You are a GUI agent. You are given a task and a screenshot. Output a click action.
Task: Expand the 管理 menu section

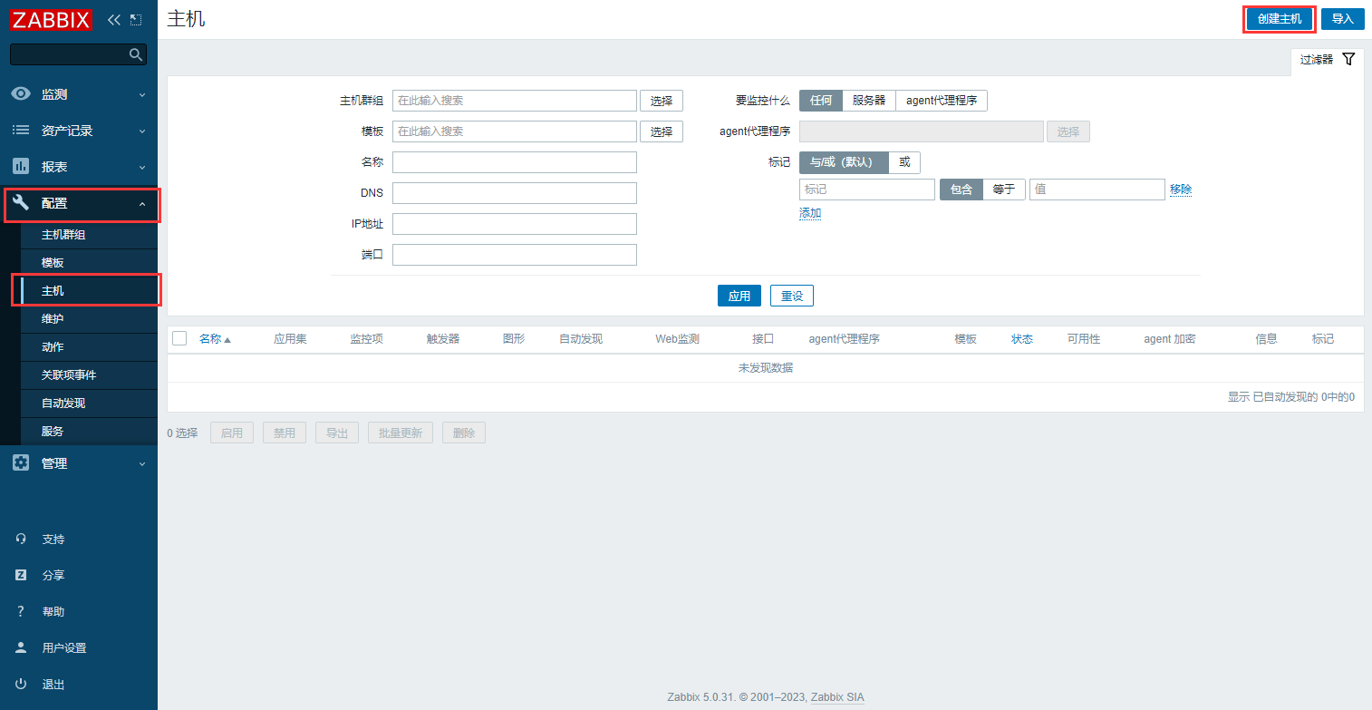pos(79,463)
